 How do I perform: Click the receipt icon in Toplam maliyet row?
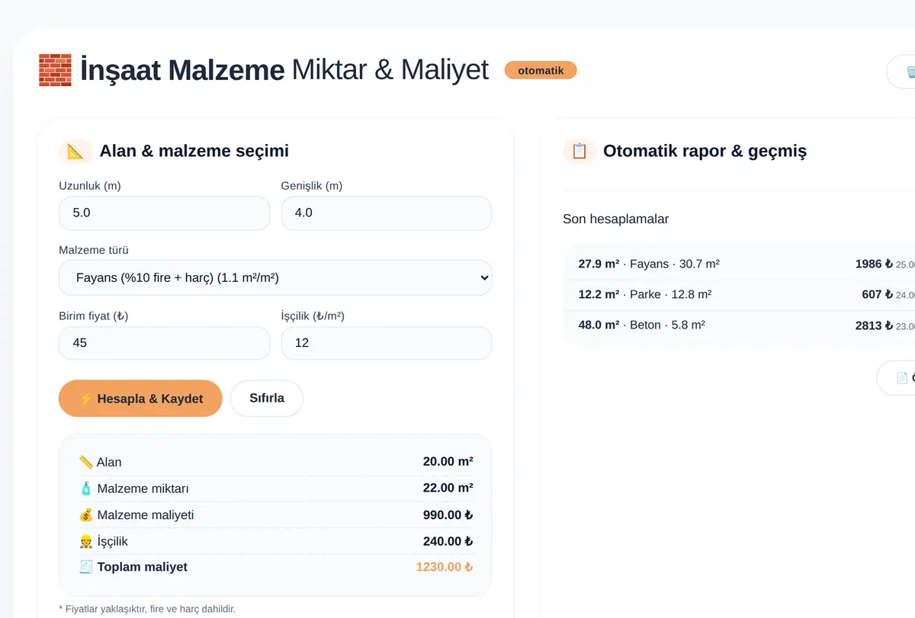[86, 567]
